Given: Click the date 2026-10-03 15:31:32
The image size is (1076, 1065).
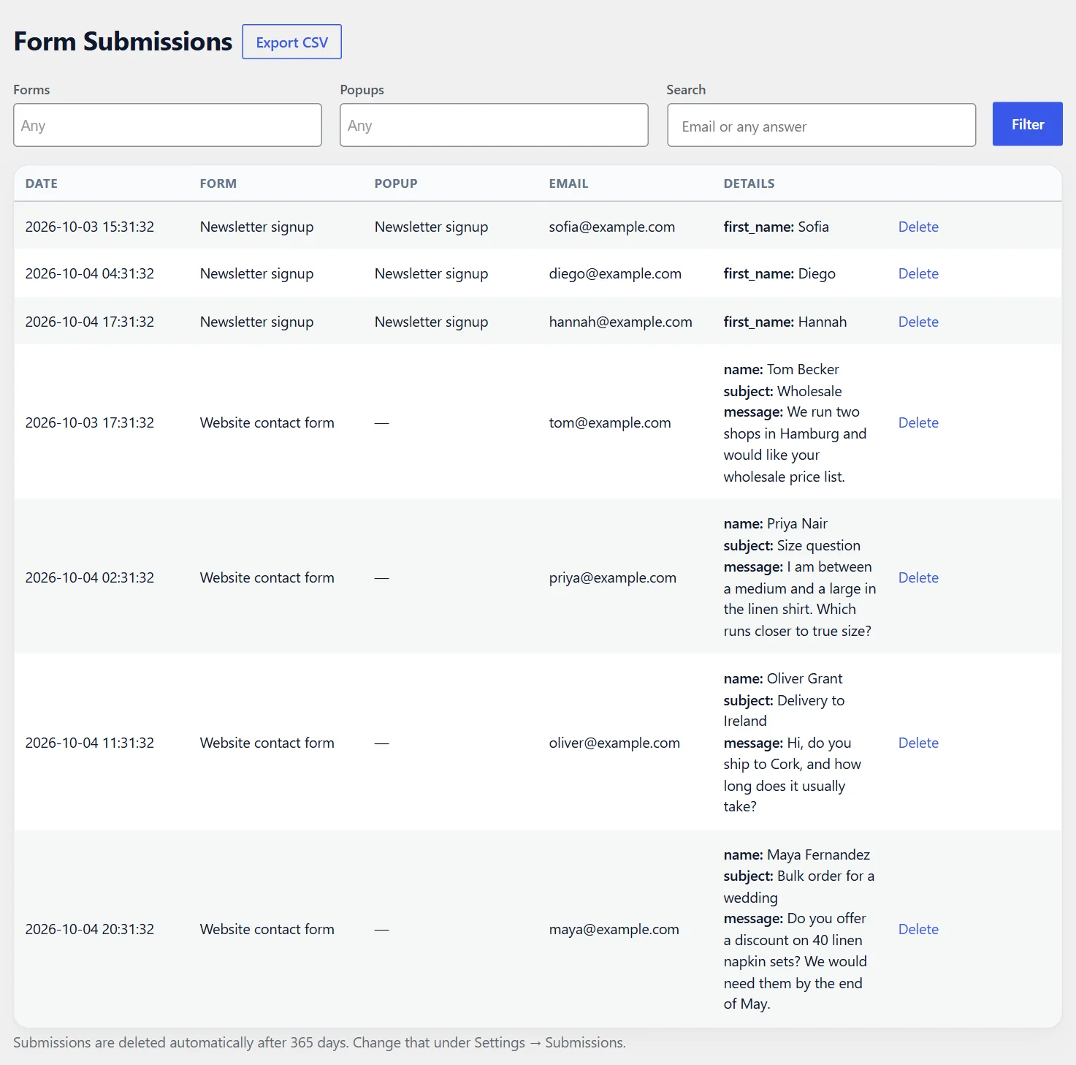Looking at the screenshot, I should click(x=90, y=227).
